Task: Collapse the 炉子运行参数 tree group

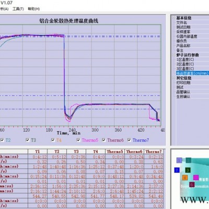Action: (174, 55)
